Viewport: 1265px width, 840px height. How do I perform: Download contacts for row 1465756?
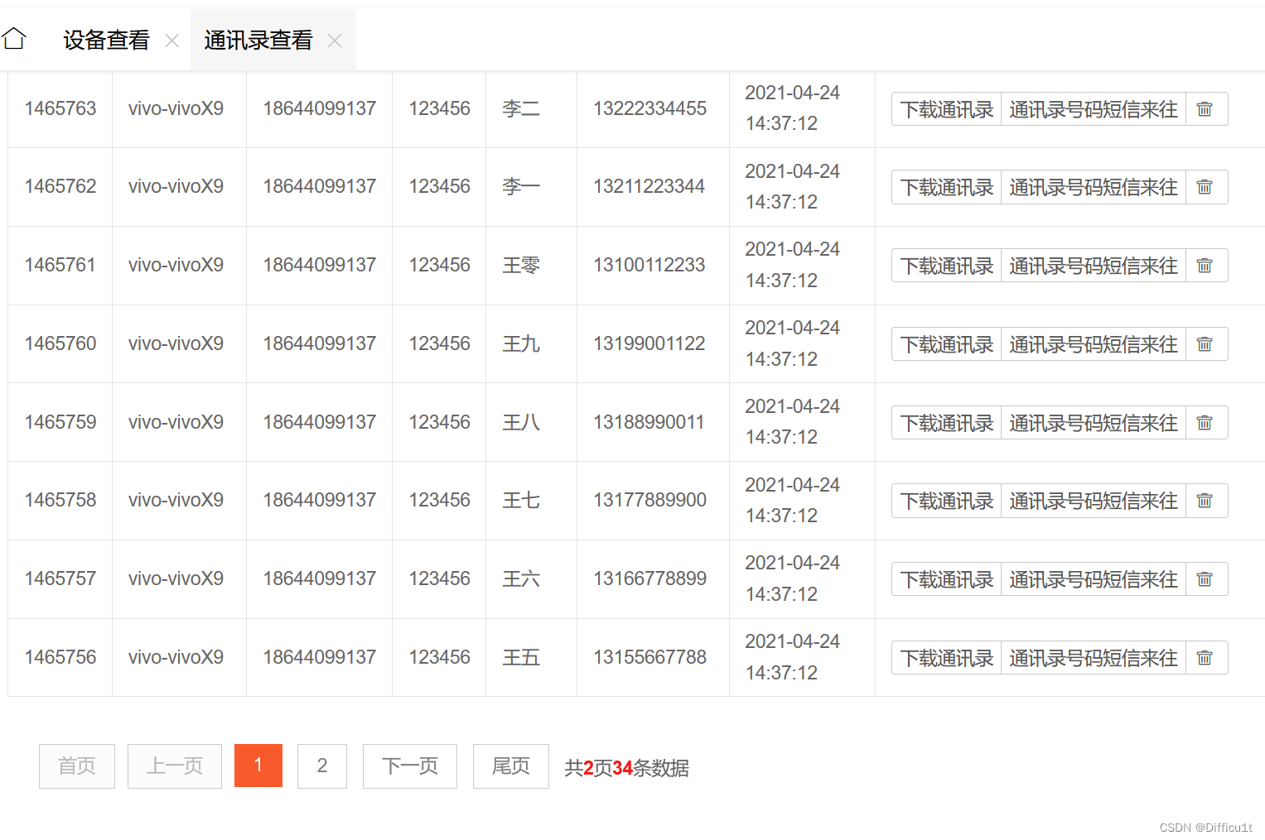[x=947, y=658]
